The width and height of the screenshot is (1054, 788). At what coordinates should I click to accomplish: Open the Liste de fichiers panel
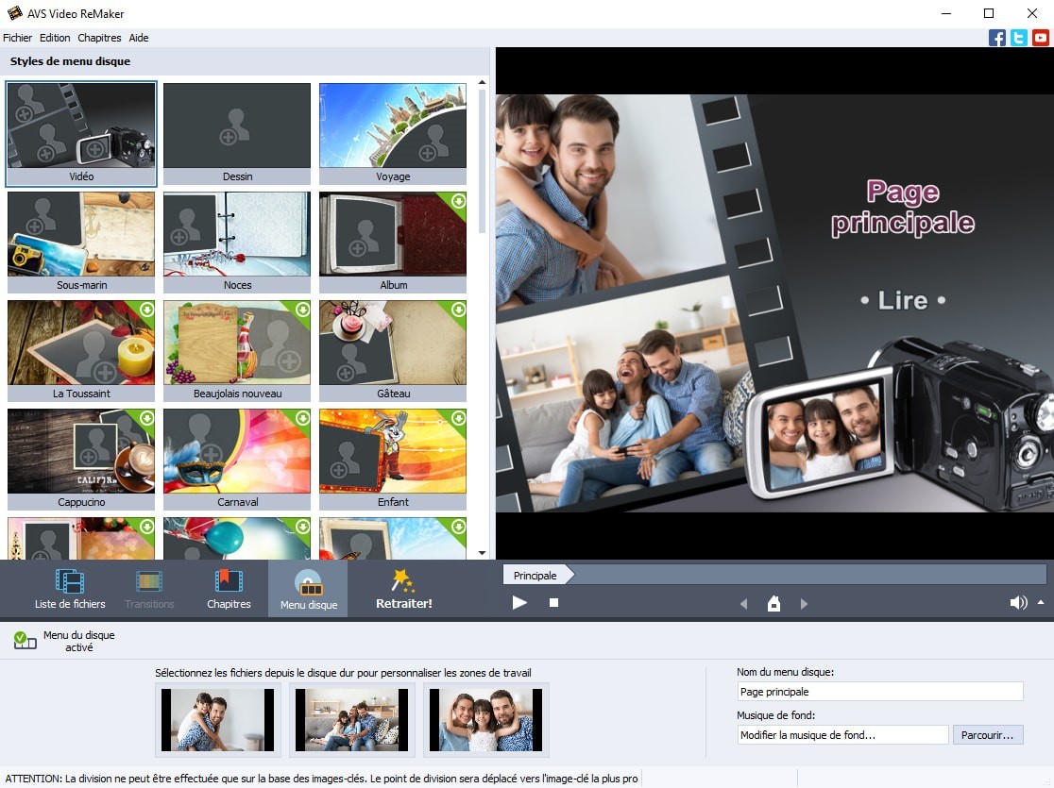pyautogui.click(x=68, y=587)
